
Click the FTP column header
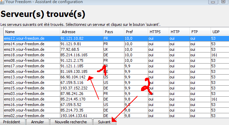click(200, 32)
